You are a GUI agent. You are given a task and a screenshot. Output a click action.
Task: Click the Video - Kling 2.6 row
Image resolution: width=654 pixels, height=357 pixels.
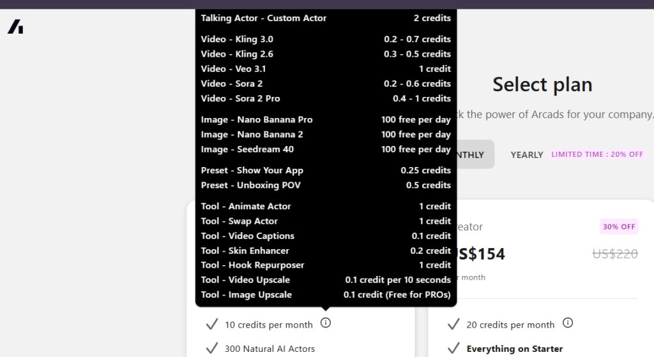[x=326, y=54]
